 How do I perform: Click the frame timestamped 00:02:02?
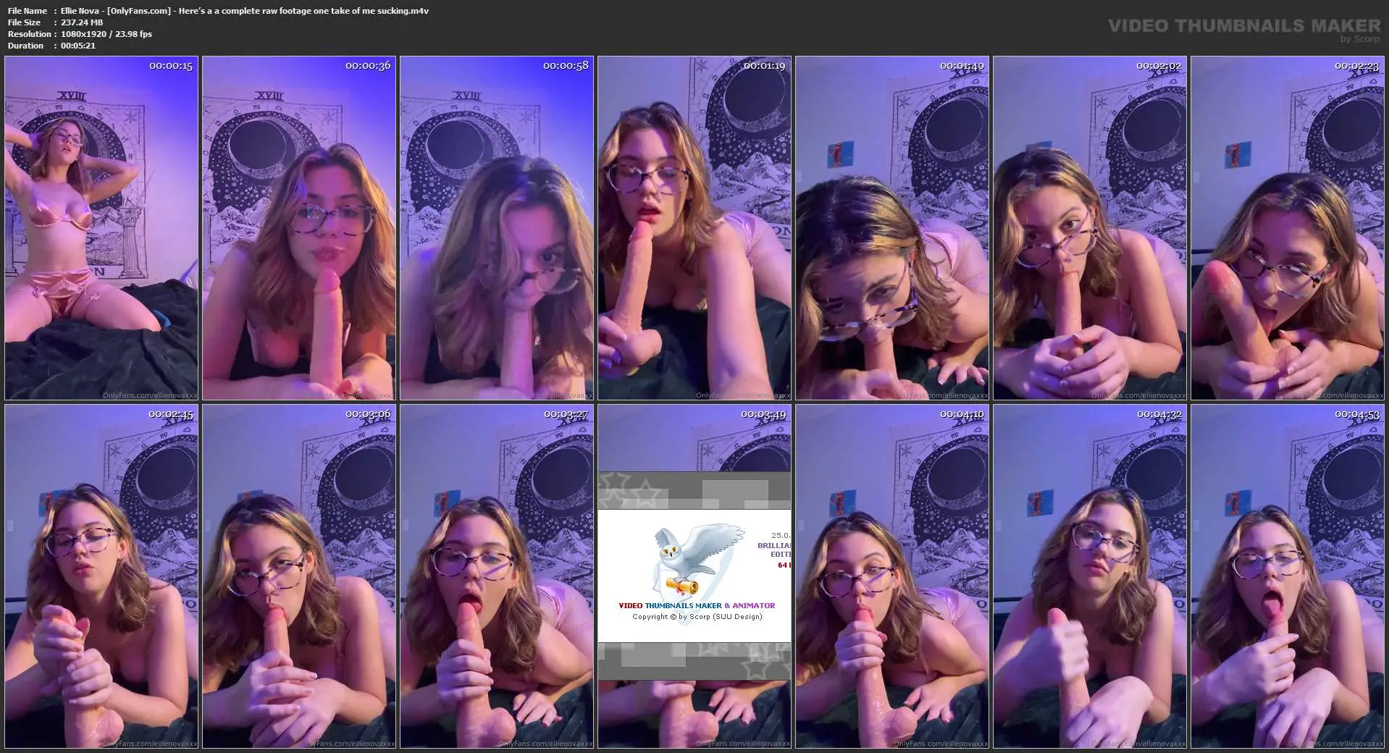(x=1090, y=228)
